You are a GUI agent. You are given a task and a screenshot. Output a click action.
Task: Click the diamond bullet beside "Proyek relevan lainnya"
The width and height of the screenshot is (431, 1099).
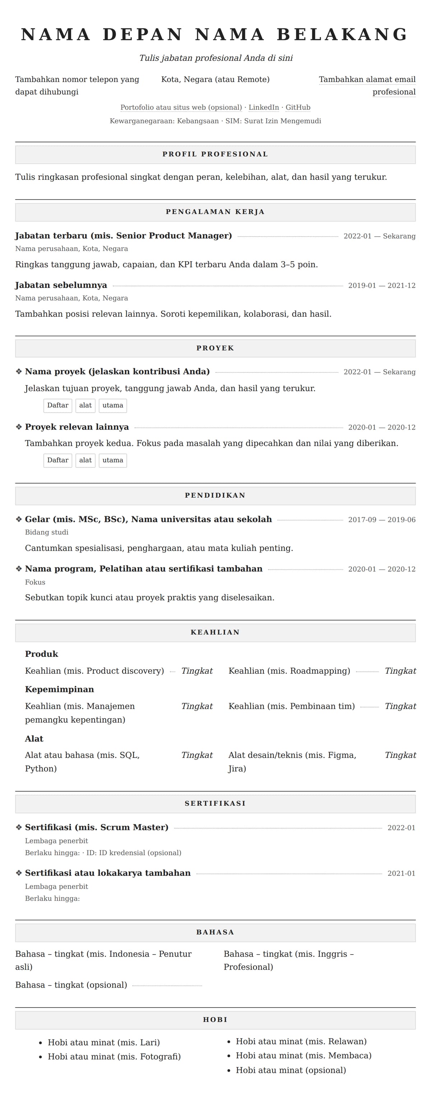point(19,427)
